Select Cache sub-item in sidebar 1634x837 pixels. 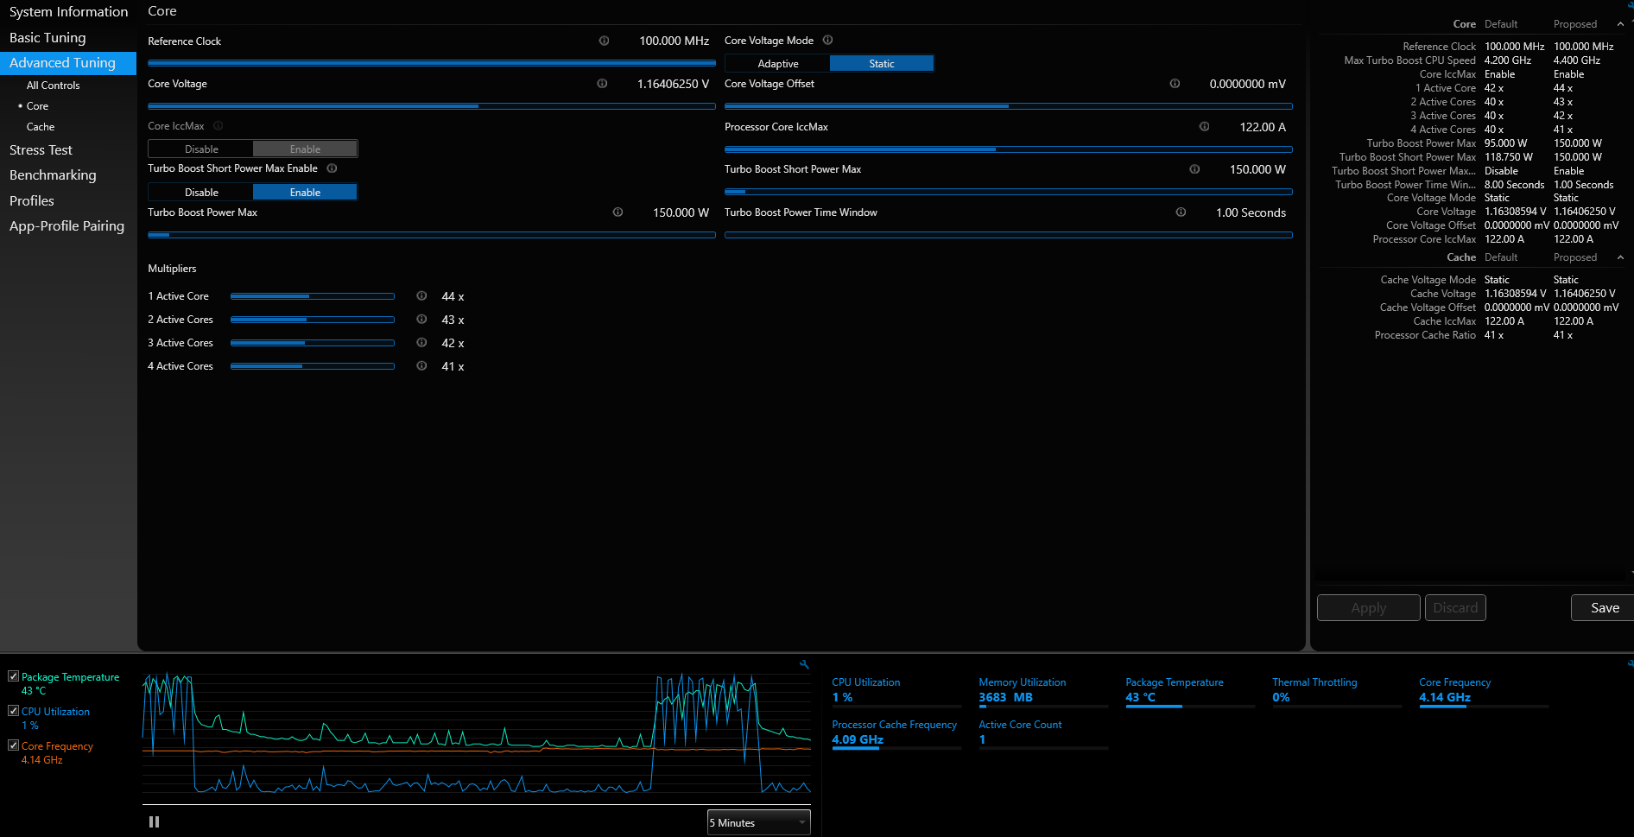coord(41,126)
